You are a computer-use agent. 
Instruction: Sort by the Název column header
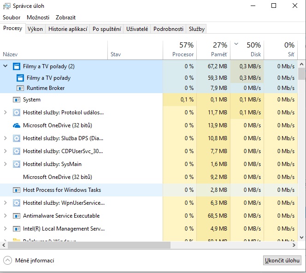point(53,50)
